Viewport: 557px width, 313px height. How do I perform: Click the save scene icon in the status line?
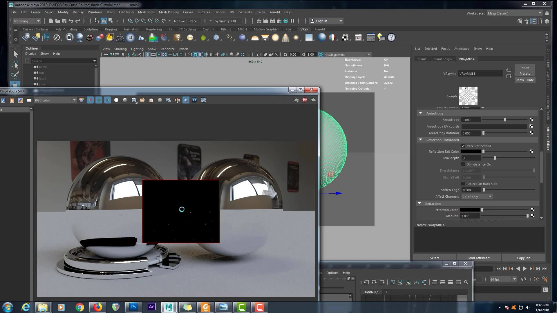click(64, 21)
